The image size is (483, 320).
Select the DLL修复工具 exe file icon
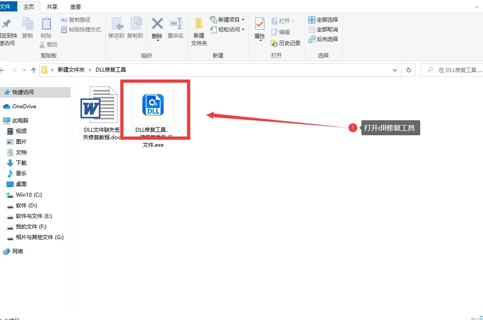point(153,105)
